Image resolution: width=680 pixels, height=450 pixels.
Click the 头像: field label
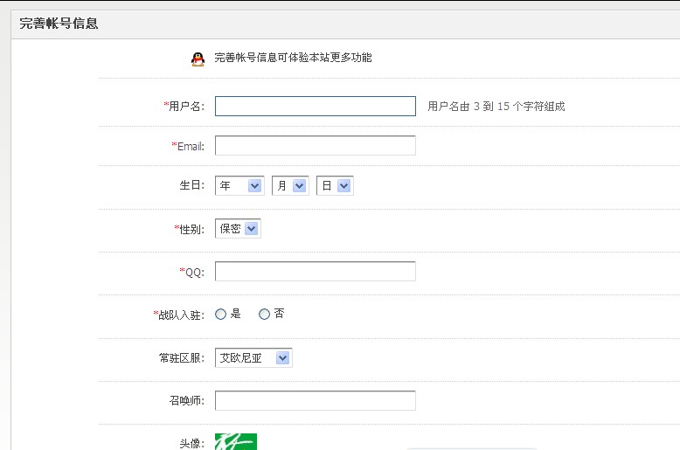(x=192, y=444)
